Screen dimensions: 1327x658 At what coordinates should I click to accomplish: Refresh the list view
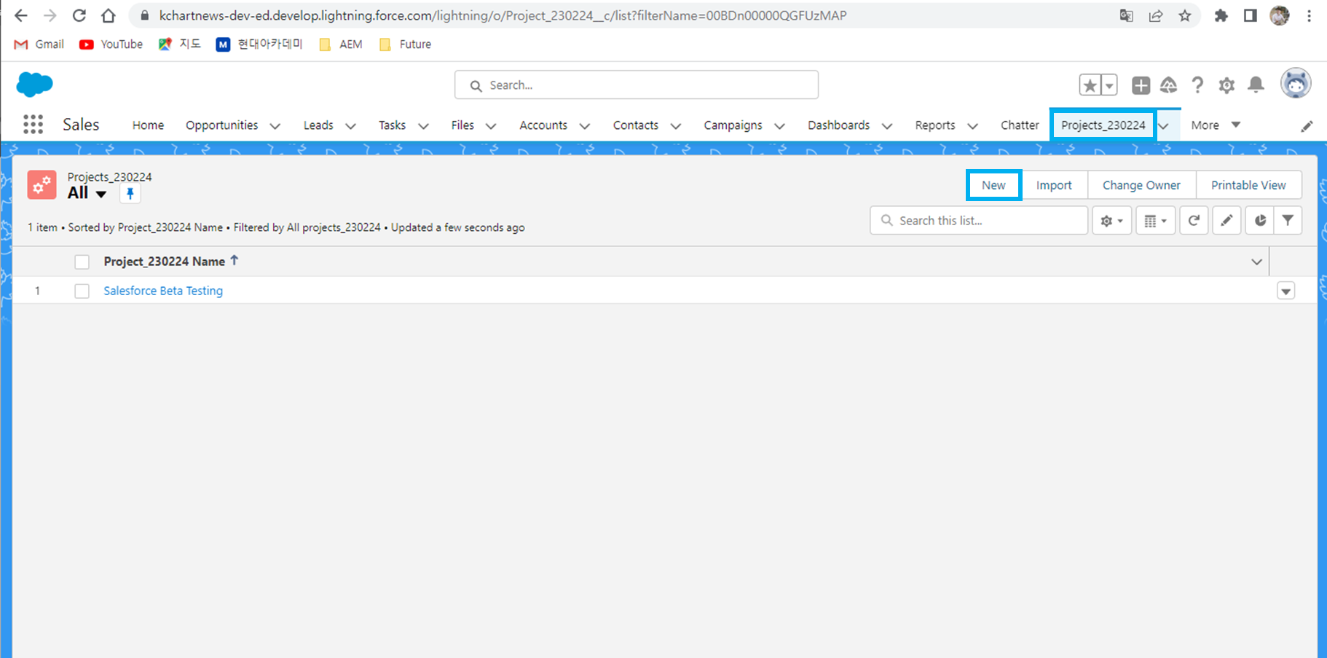tap(1194, 221)
